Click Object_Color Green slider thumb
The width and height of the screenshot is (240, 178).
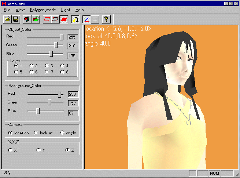(x=56, y=45)
